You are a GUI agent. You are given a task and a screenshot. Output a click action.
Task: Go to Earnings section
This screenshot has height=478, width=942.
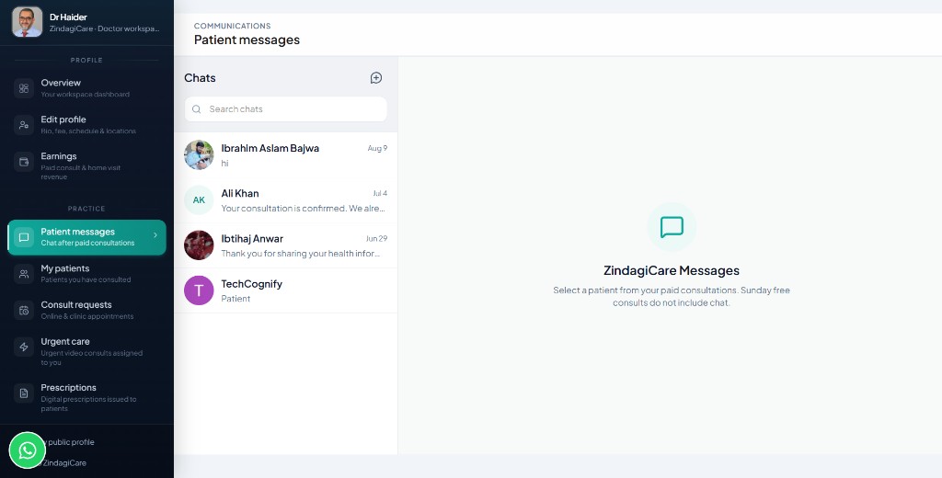[x=86, y=165]
